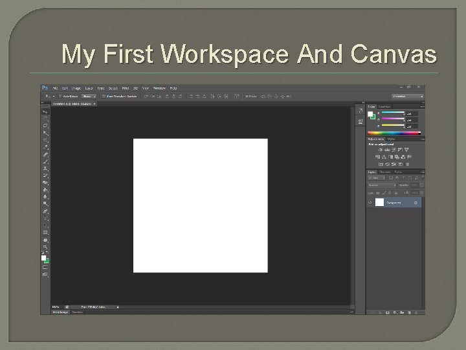Toggle Quick Mask mode icon
Screen dimensions: 466x350
click(x=45, y=267)
